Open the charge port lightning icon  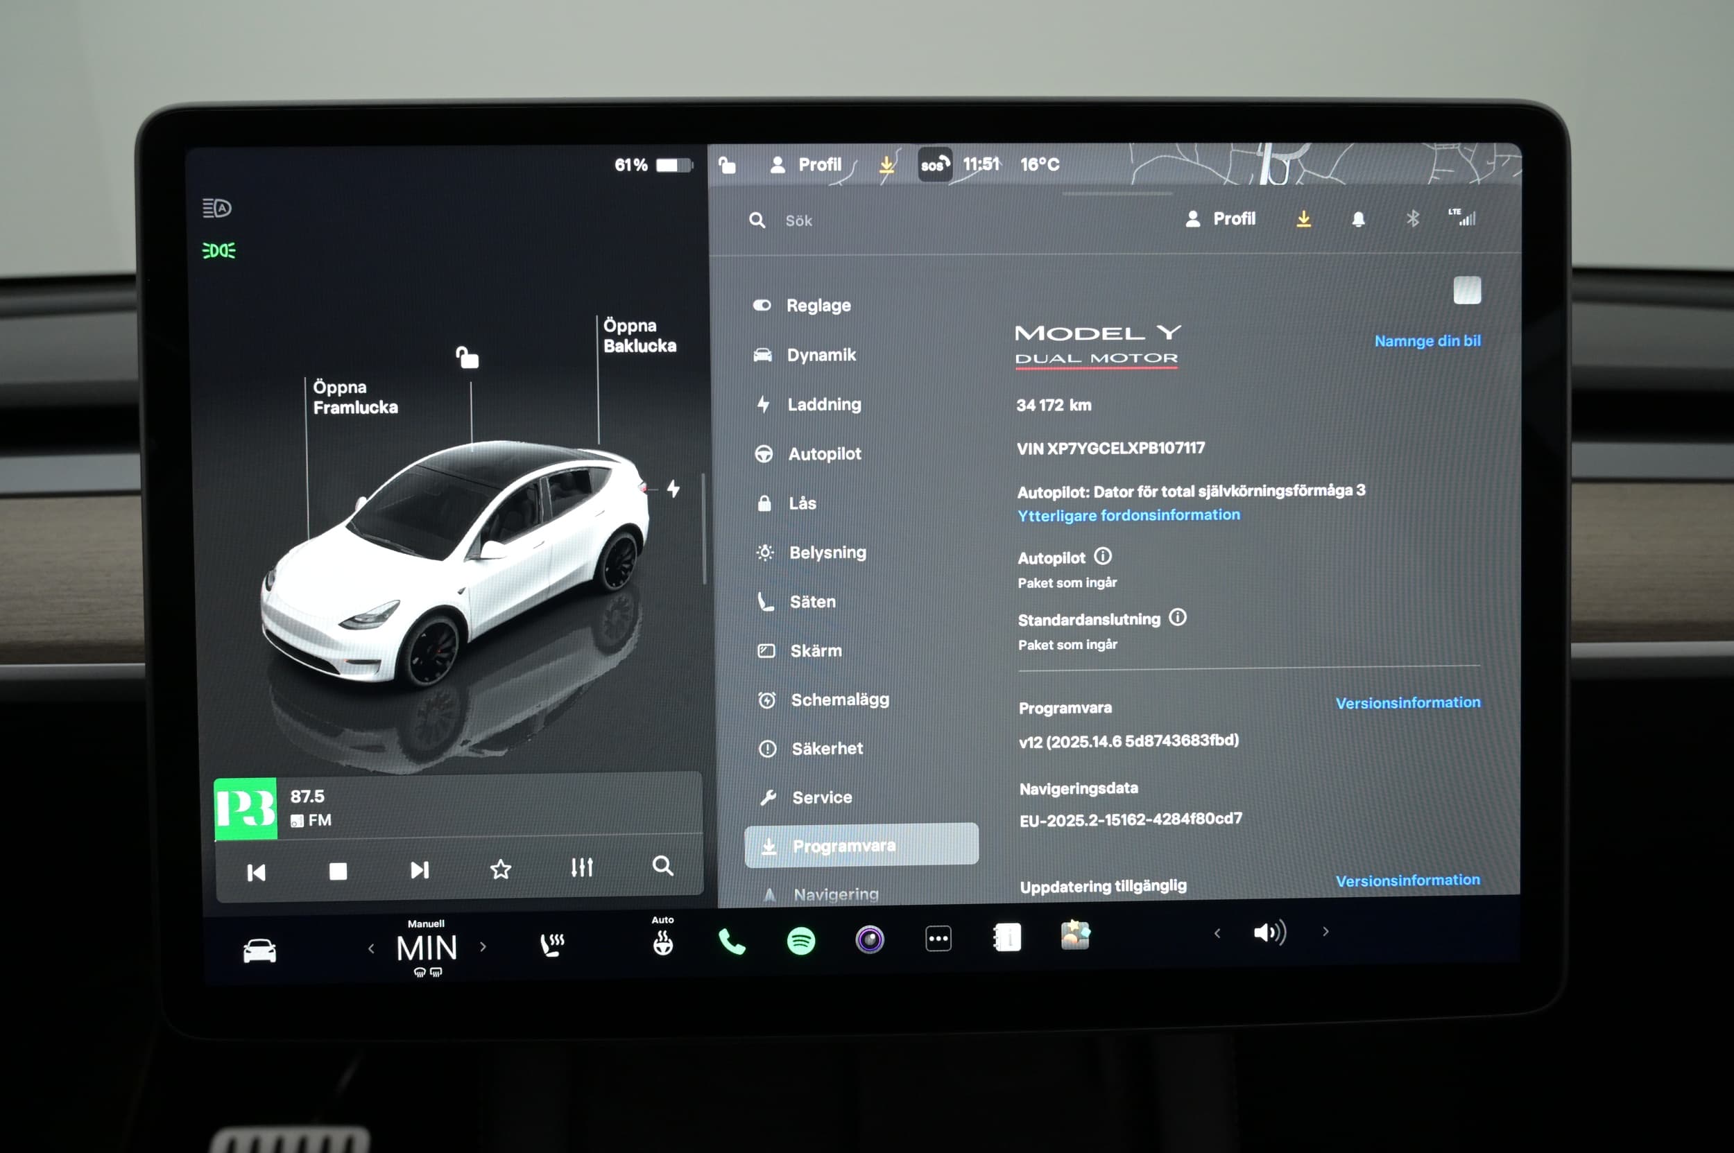tap(673, 488)
